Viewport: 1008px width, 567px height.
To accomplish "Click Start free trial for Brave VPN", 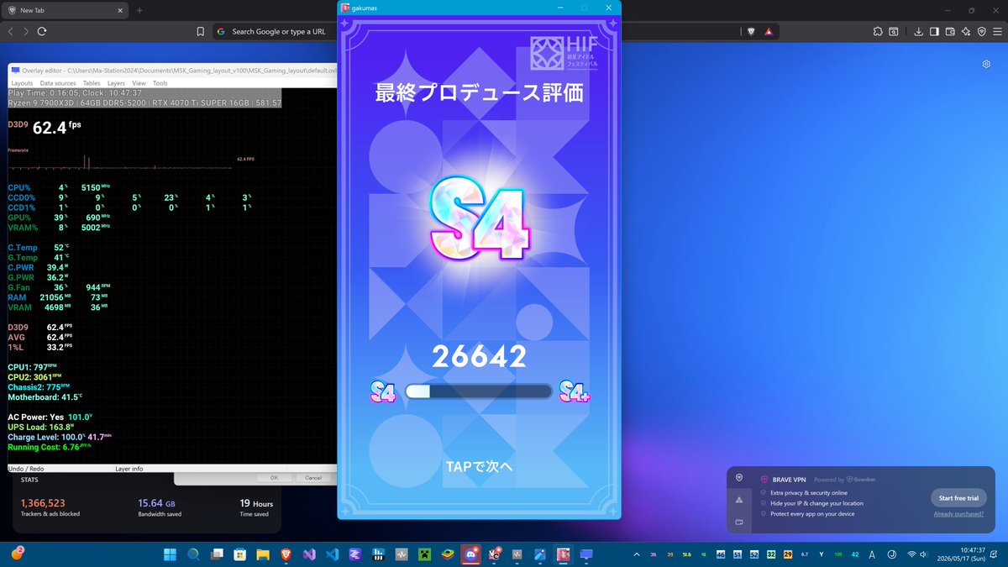I will pos(958,498).
